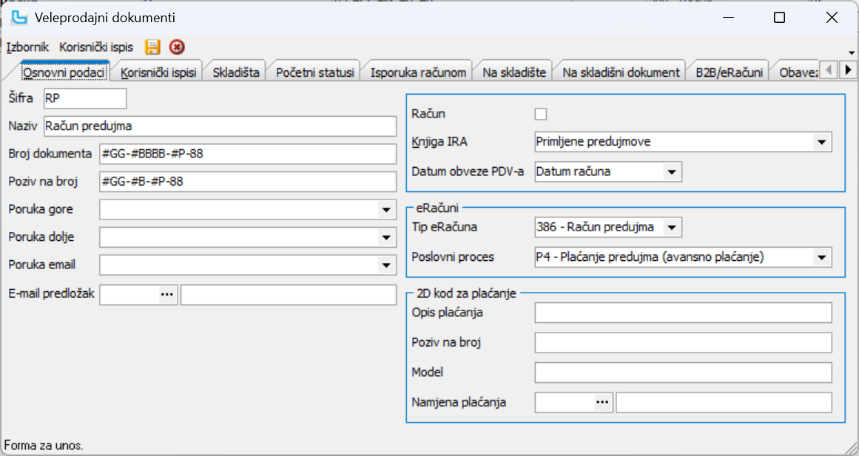The image size is (859, 456).
Task: Open the Poslovni proces dropdown
Action: point(821,257)
